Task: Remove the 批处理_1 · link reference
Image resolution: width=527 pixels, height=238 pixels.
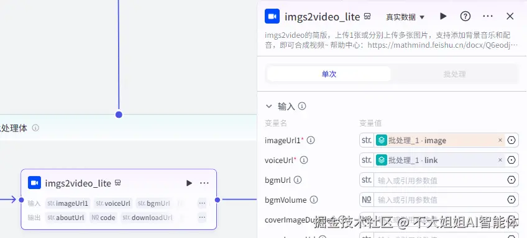Action: [x=500, y=161]
